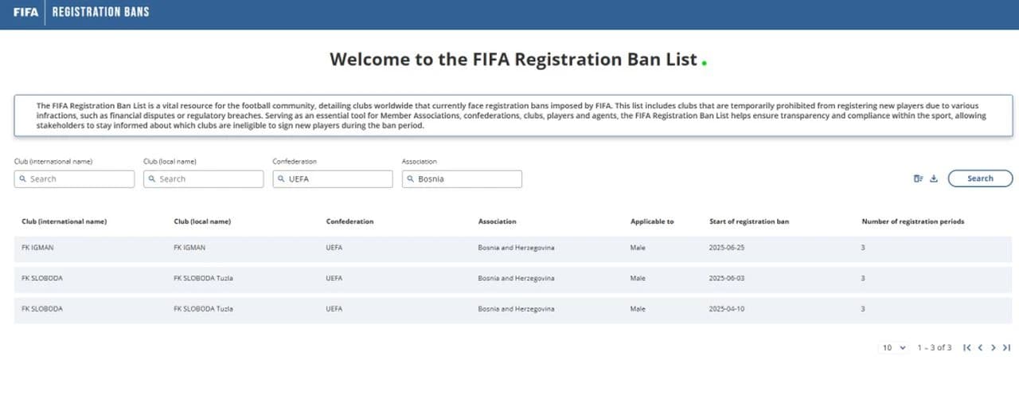The image size is (1019, 411).
Task: Focus the Club (local name) search field
Action: click(x=203, y=179)
